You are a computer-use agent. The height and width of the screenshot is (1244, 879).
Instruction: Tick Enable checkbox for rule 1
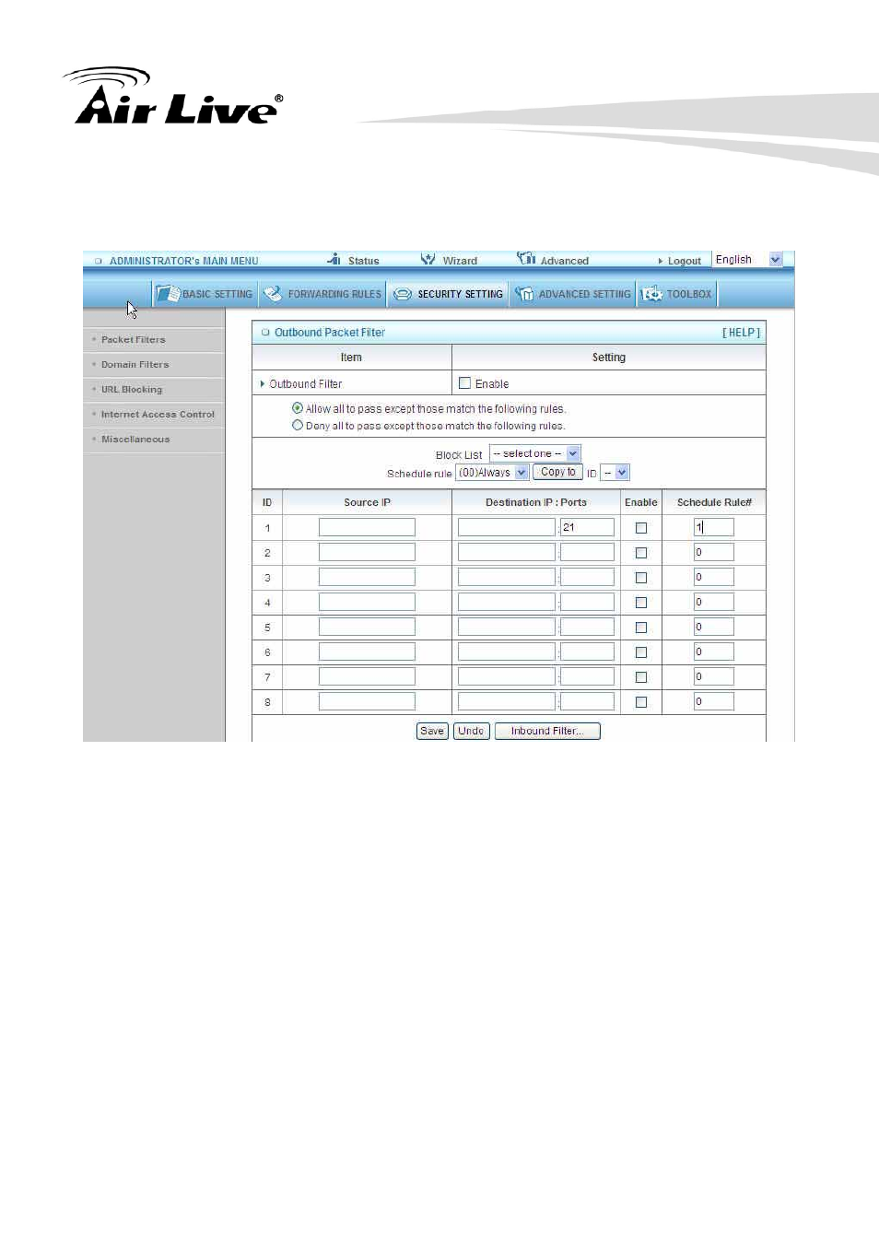click(641, 528)
